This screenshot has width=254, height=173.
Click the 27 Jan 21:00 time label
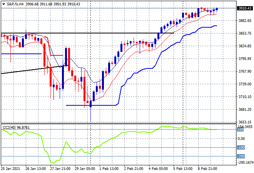[x=60, y=169]
